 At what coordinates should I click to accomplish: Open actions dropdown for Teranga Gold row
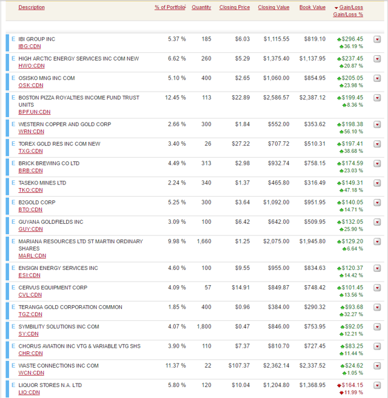(x=377, y=308)
